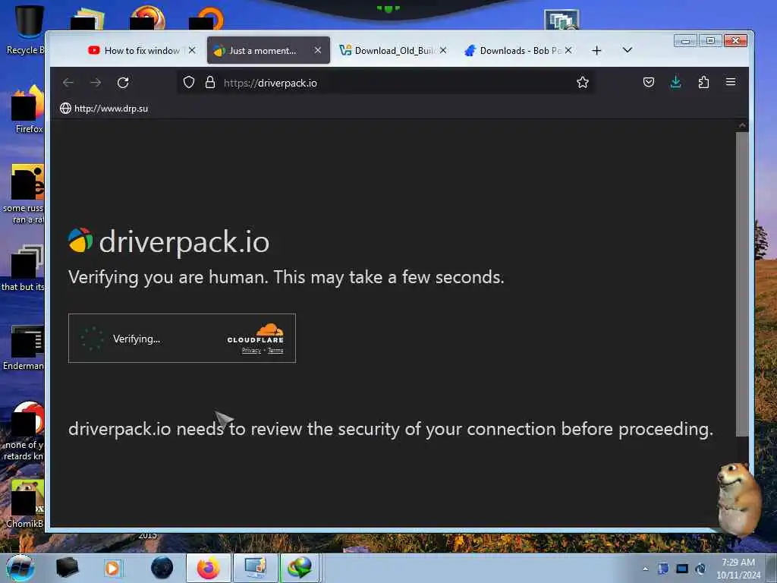Close the Download_Old_Build tab

tap(443, 50)
